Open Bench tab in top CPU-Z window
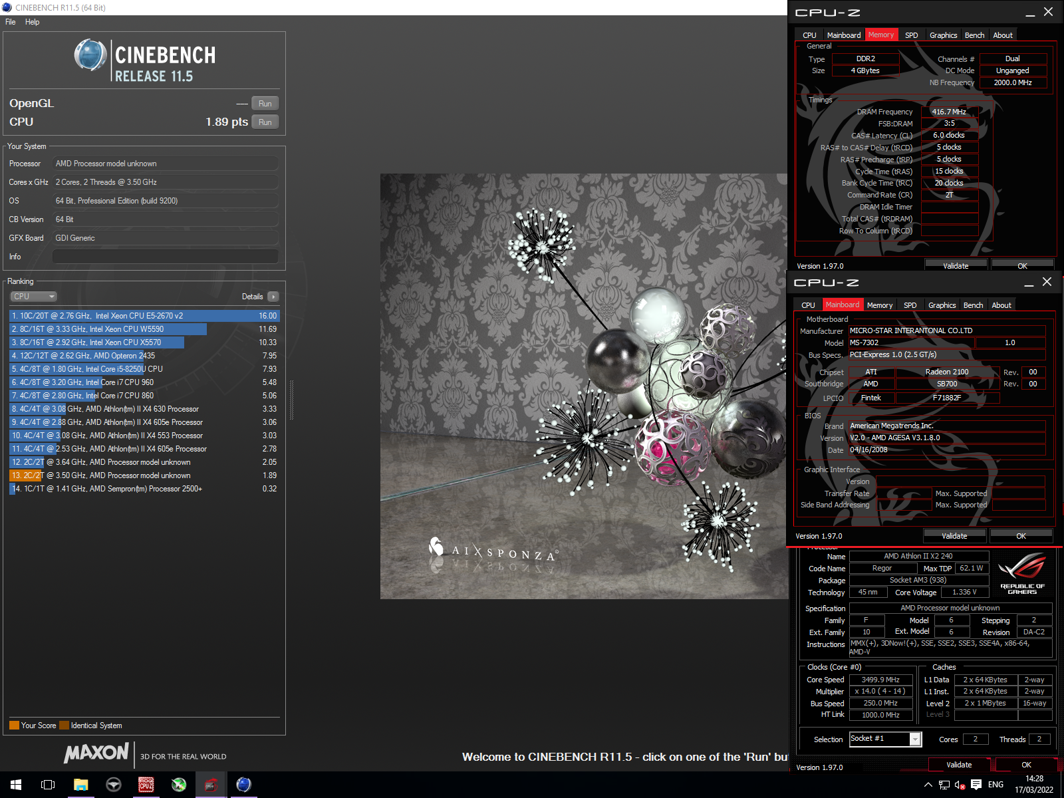 [974, 35]
